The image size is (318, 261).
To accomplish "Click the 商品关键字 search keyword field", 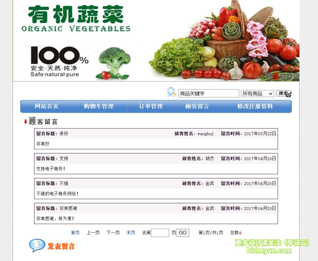I will coord(209,93).
